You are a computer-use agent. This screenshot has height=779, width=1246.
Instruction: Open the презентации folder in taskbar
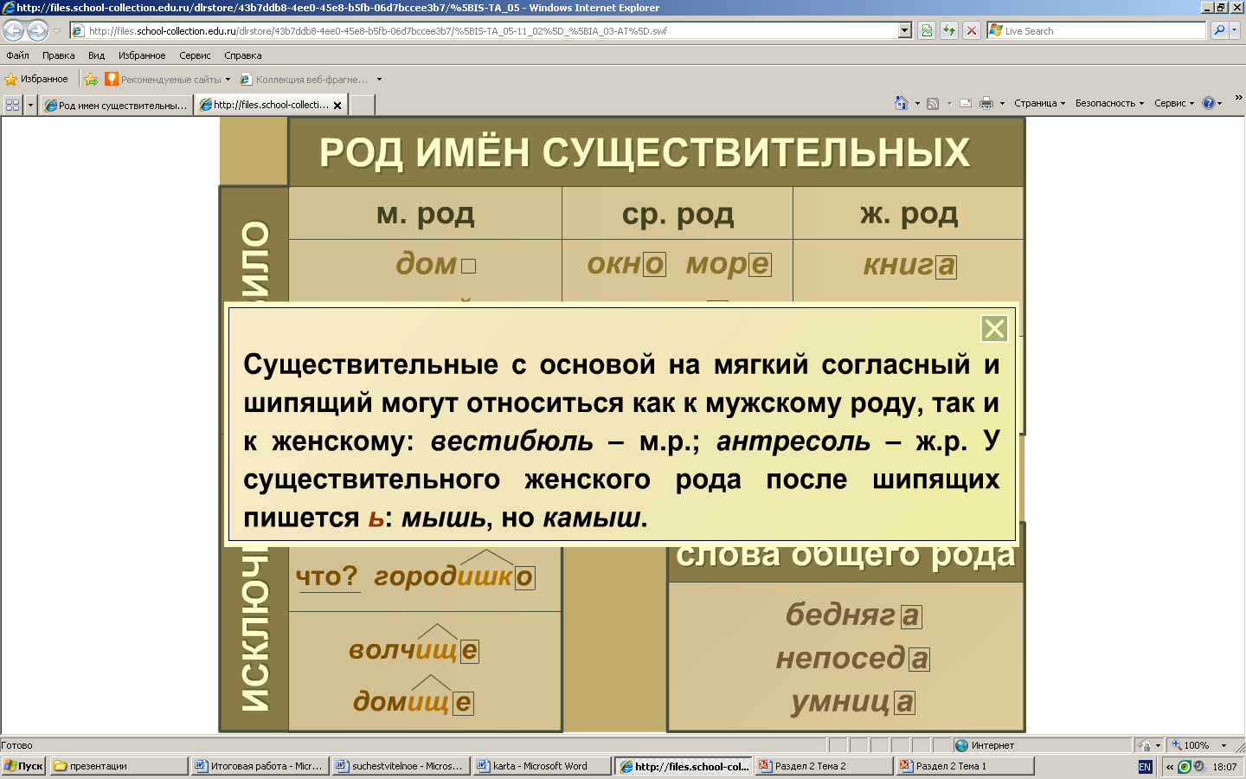[119, 766]
